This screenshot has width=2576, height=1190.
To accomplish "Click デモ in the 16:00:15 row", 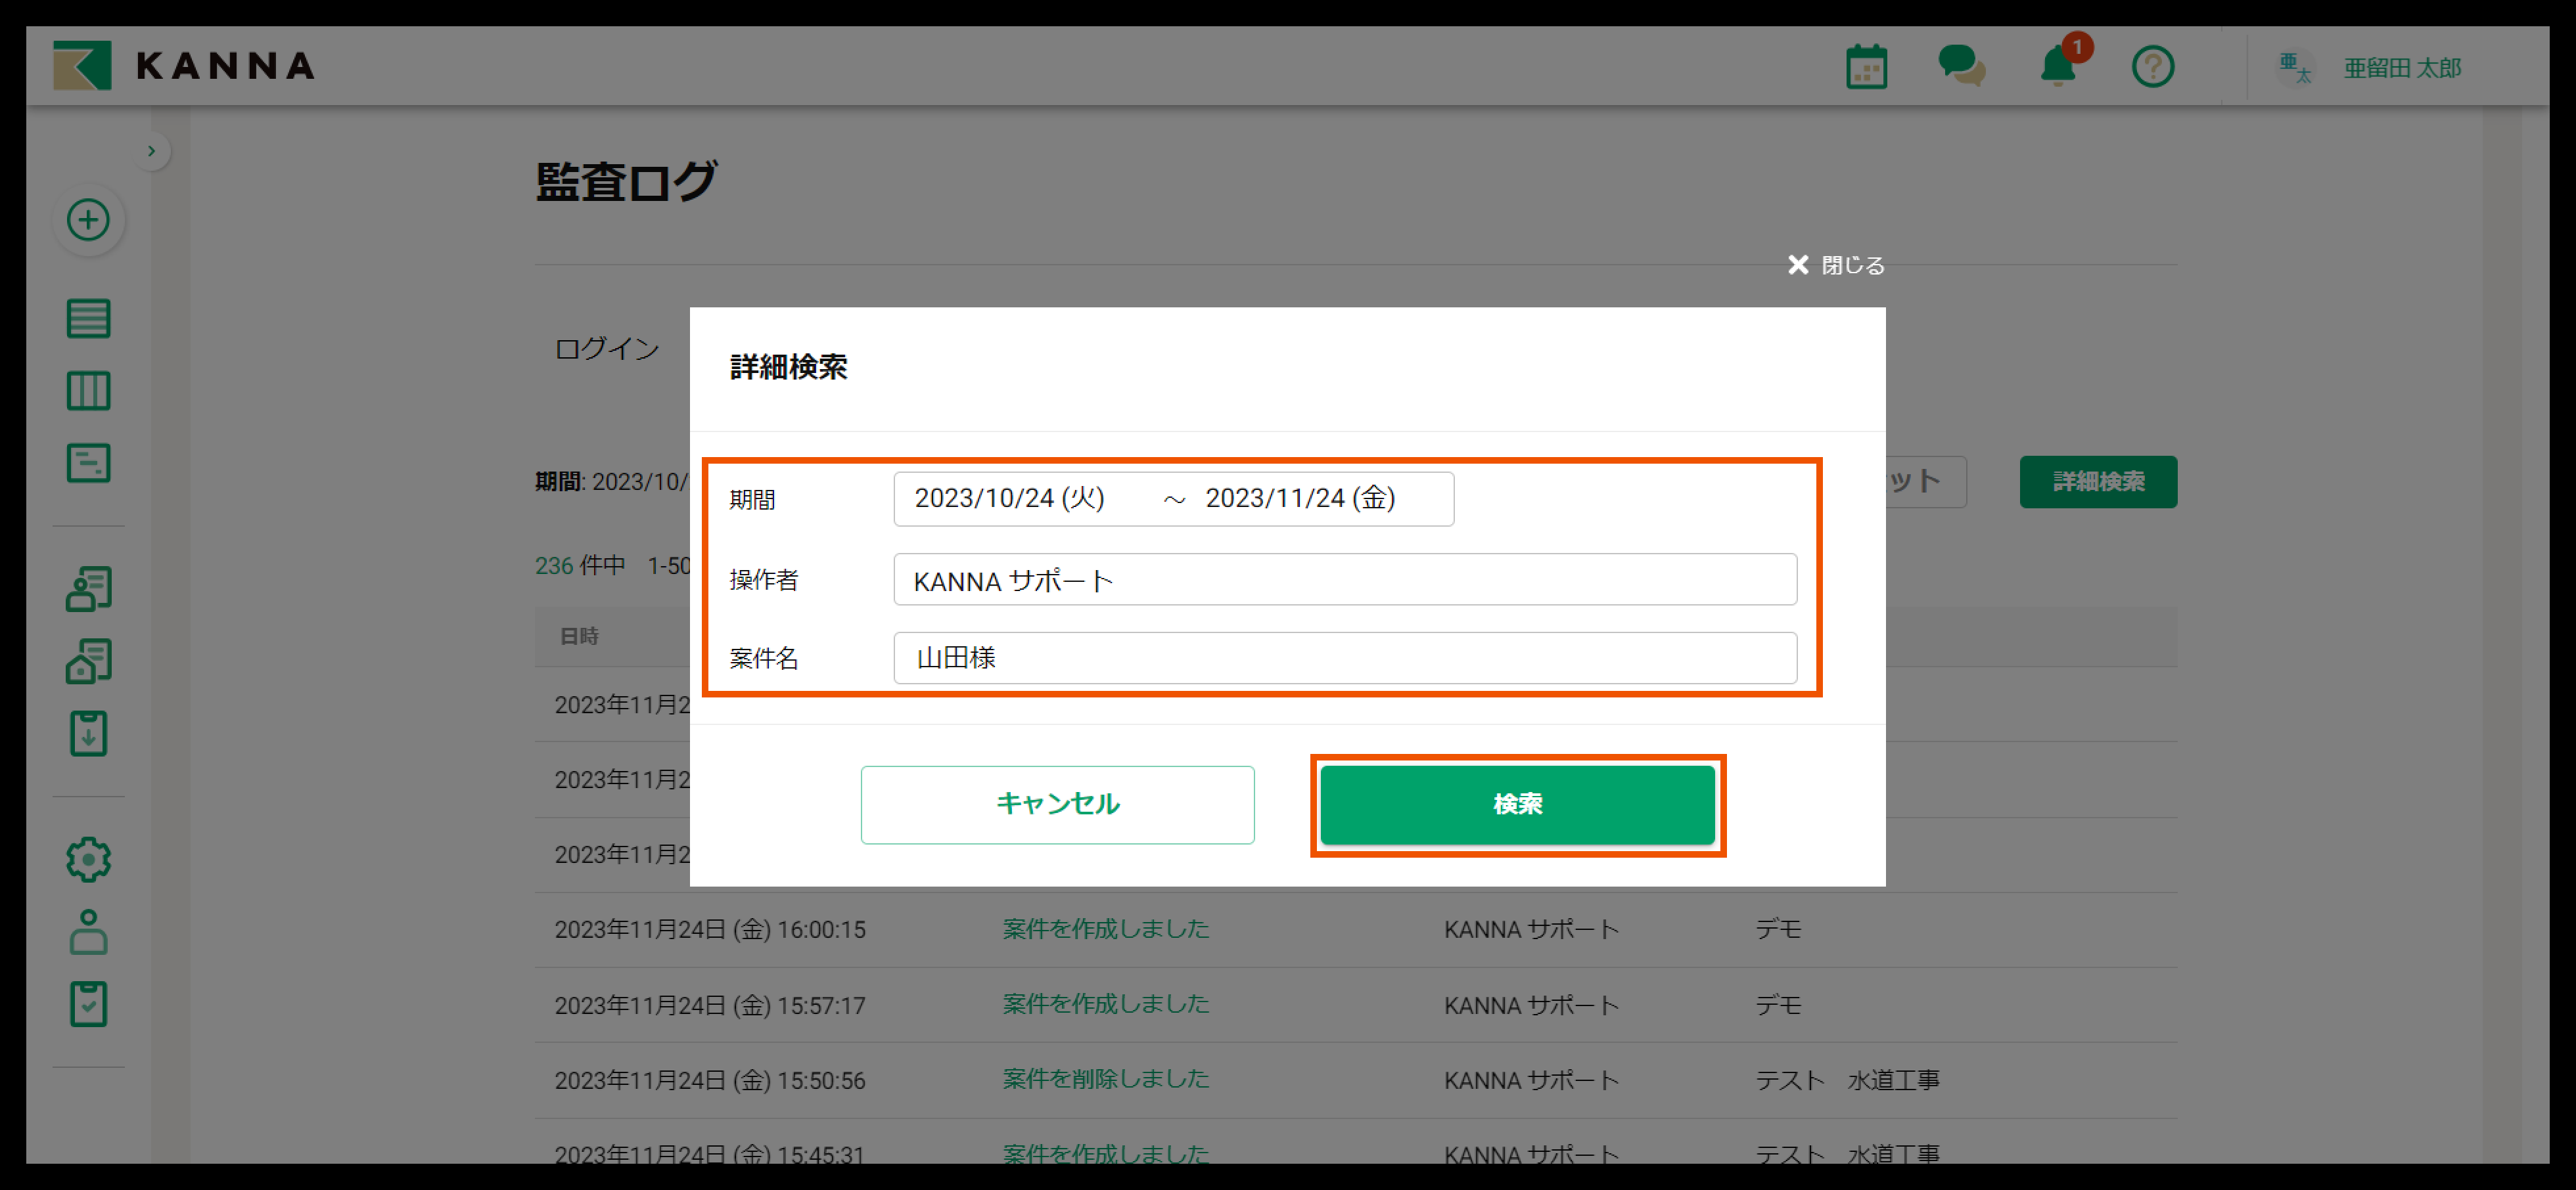I will 1778,930.
